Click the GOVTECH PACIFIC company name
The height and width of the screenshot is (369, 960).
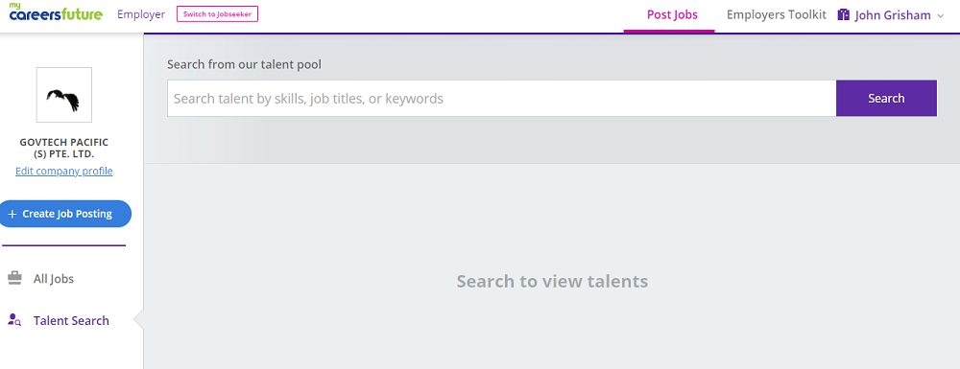point(64,148)
